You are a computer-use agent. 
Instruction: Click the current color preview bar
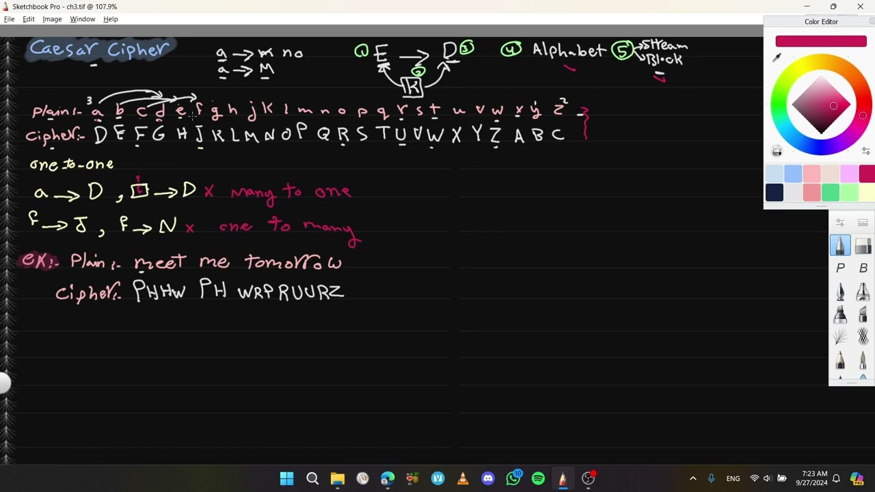coord(821,42)
